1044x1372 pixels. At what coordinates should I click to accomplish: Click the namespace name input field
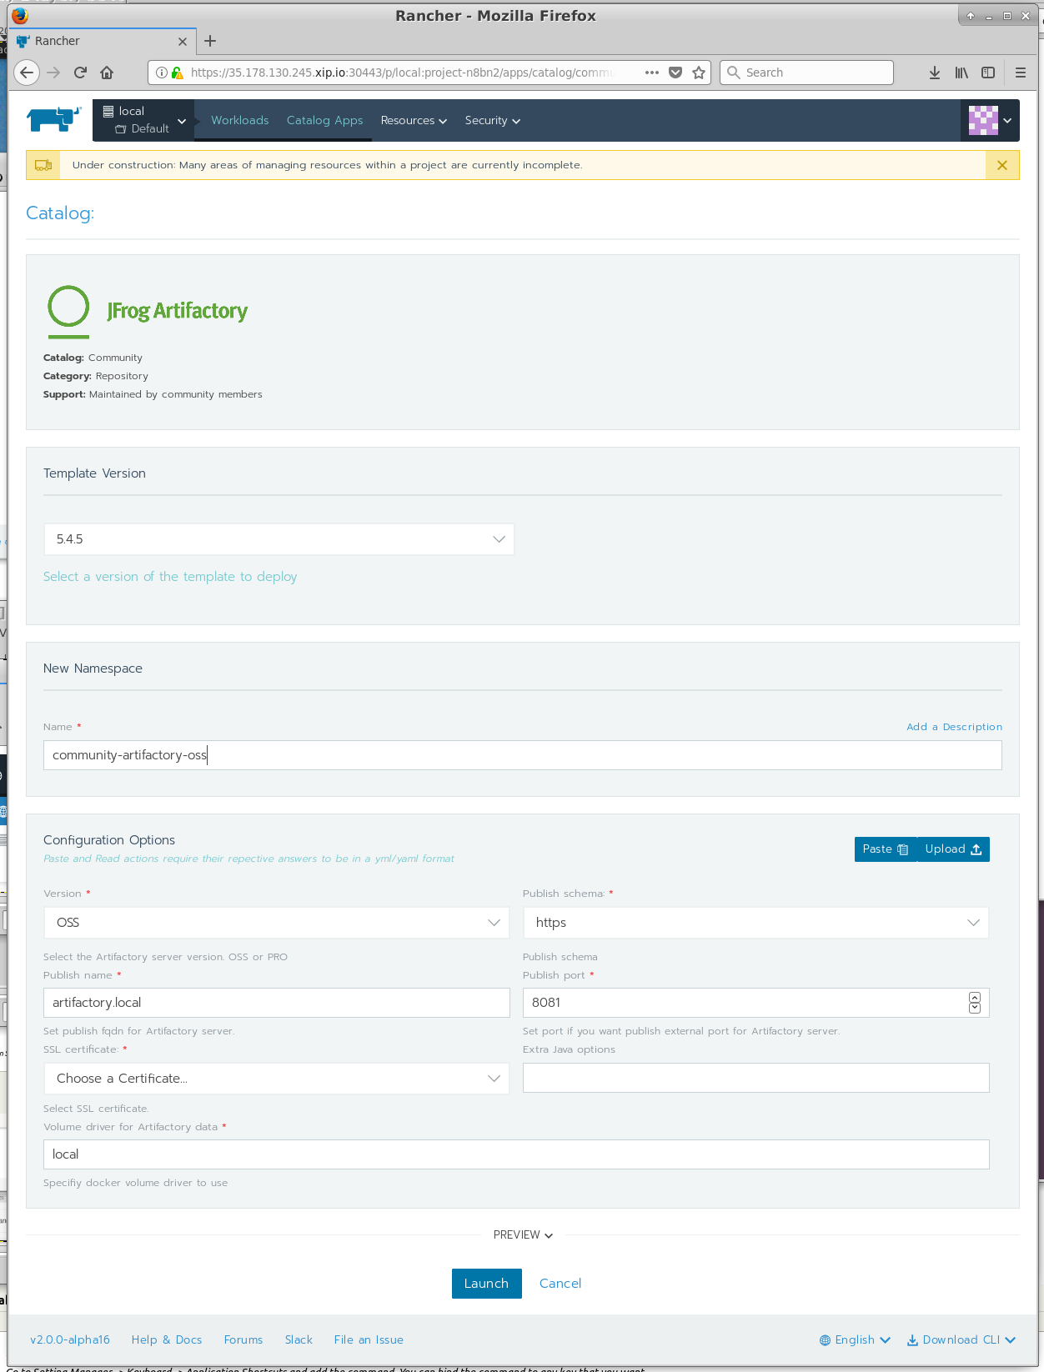522,755
